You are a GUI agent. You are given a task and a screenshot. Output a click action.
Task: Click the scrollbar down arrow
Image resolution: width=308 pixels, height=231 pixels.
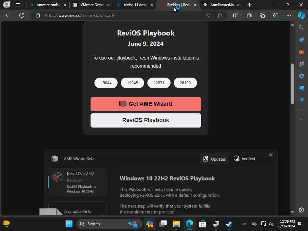click(x=292, y=212)
